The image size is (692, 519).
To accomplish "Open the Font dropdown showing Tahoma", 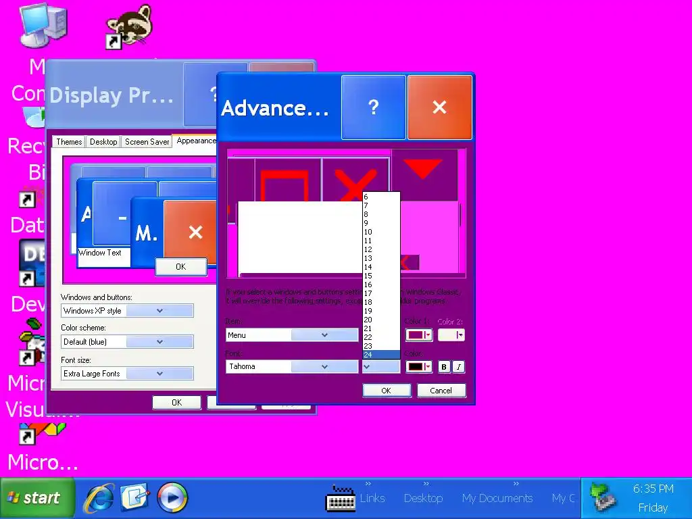I will coord(324,366).
